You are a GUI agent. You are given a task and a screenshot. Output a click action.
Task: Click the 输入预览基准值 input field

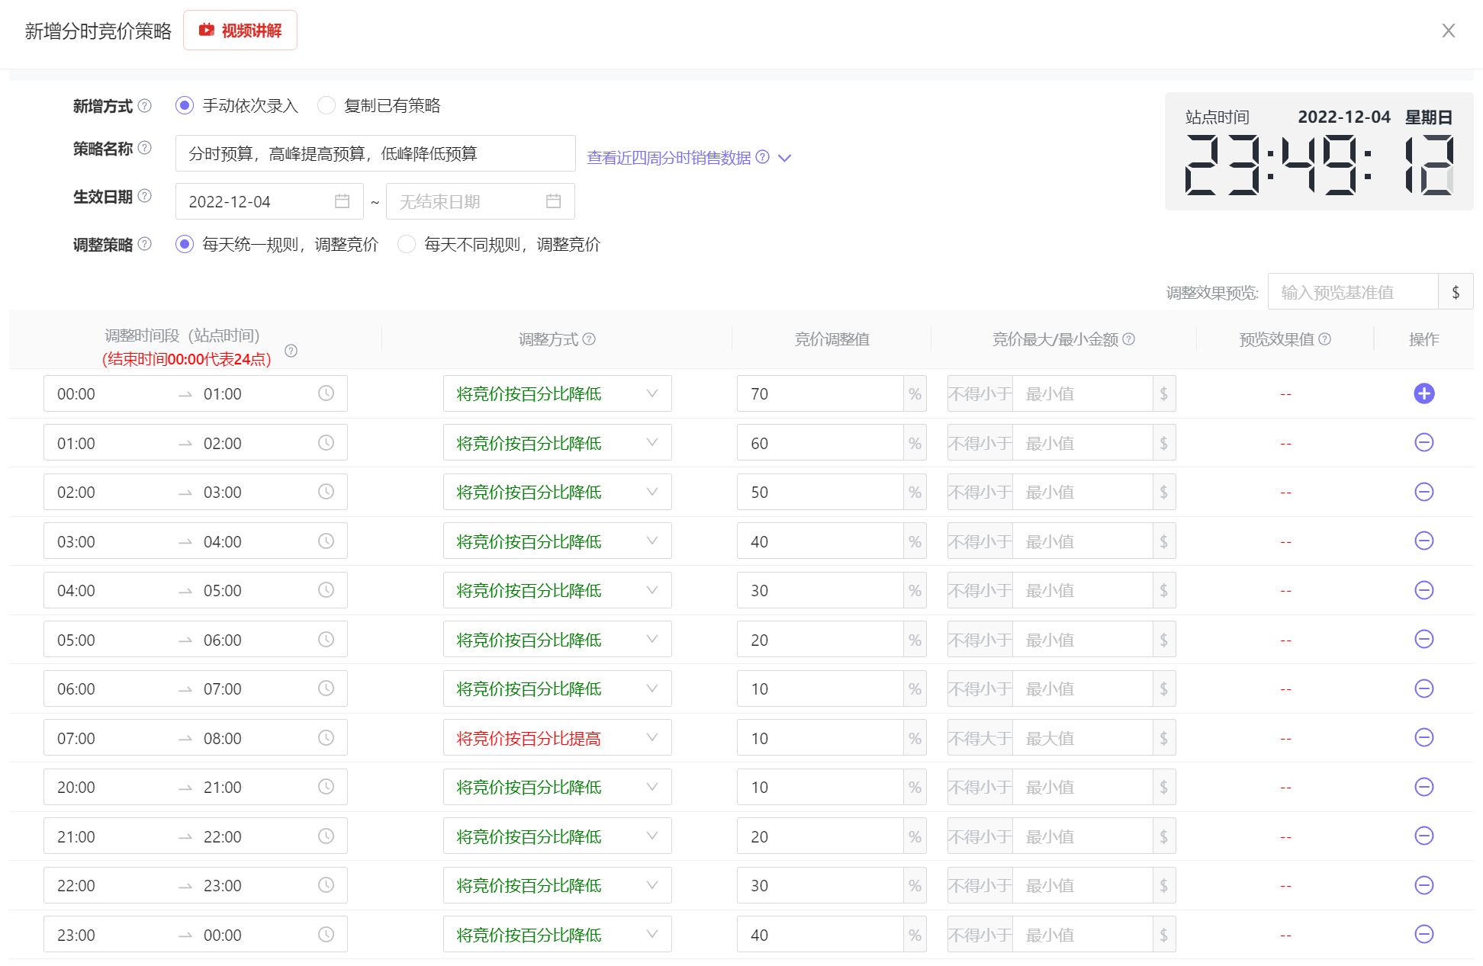pyautogui.click(x=1352, y=292)
